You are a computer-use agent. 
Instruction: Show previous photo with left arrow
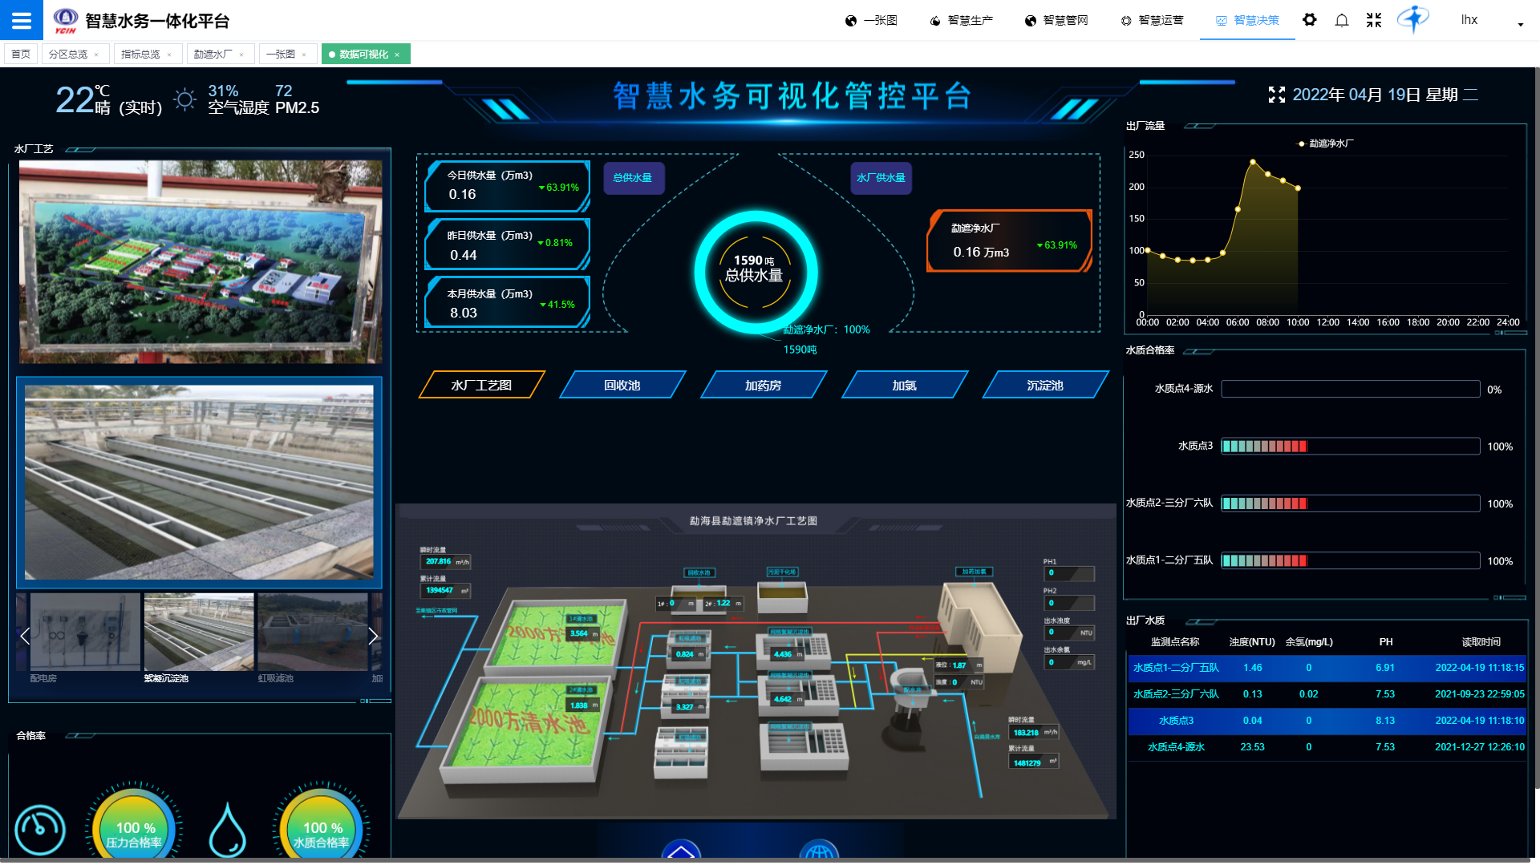25,637
